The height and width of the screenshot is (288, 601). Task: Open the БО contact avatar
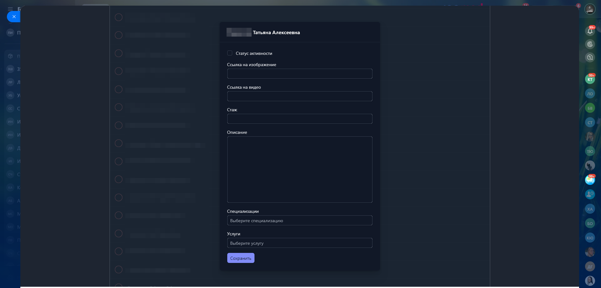(x=590, y=223)
